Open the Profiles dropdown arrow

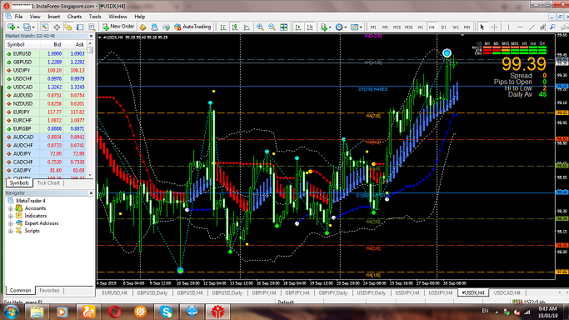pyautogui.click(x=33, y=27)
